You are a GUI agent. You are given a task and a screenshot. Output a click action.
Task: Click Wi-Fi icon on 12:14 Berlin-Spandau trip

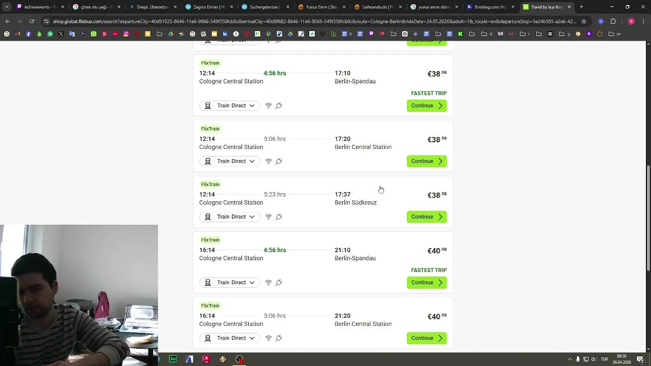[269, 106]
